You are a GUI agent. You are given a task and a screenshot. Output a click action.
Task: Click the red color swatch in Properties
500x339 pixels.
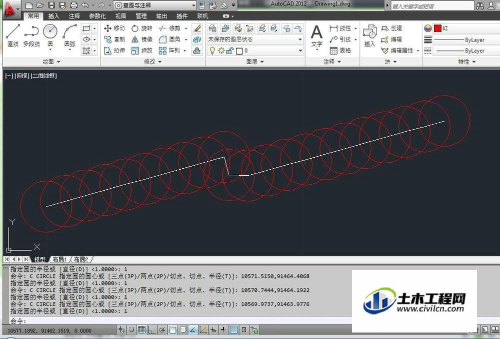(437, 29)
